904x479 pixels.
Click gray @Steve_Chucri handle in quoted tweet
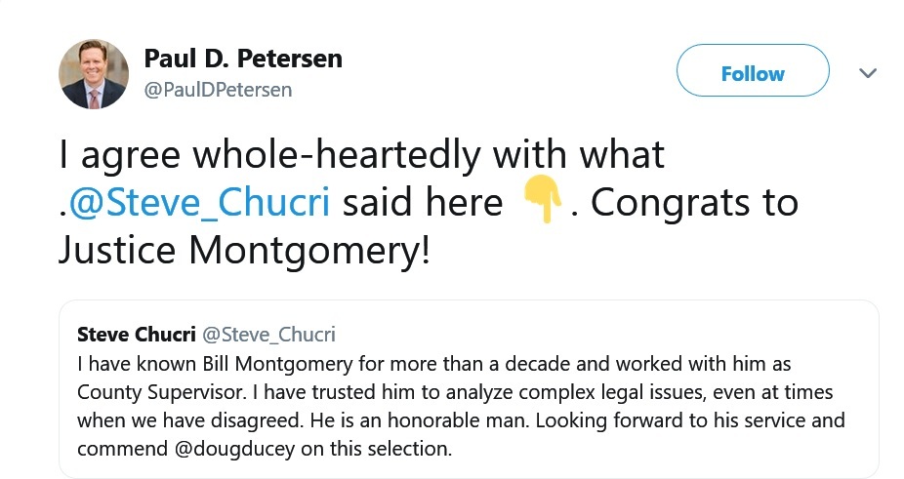point(267,335)
